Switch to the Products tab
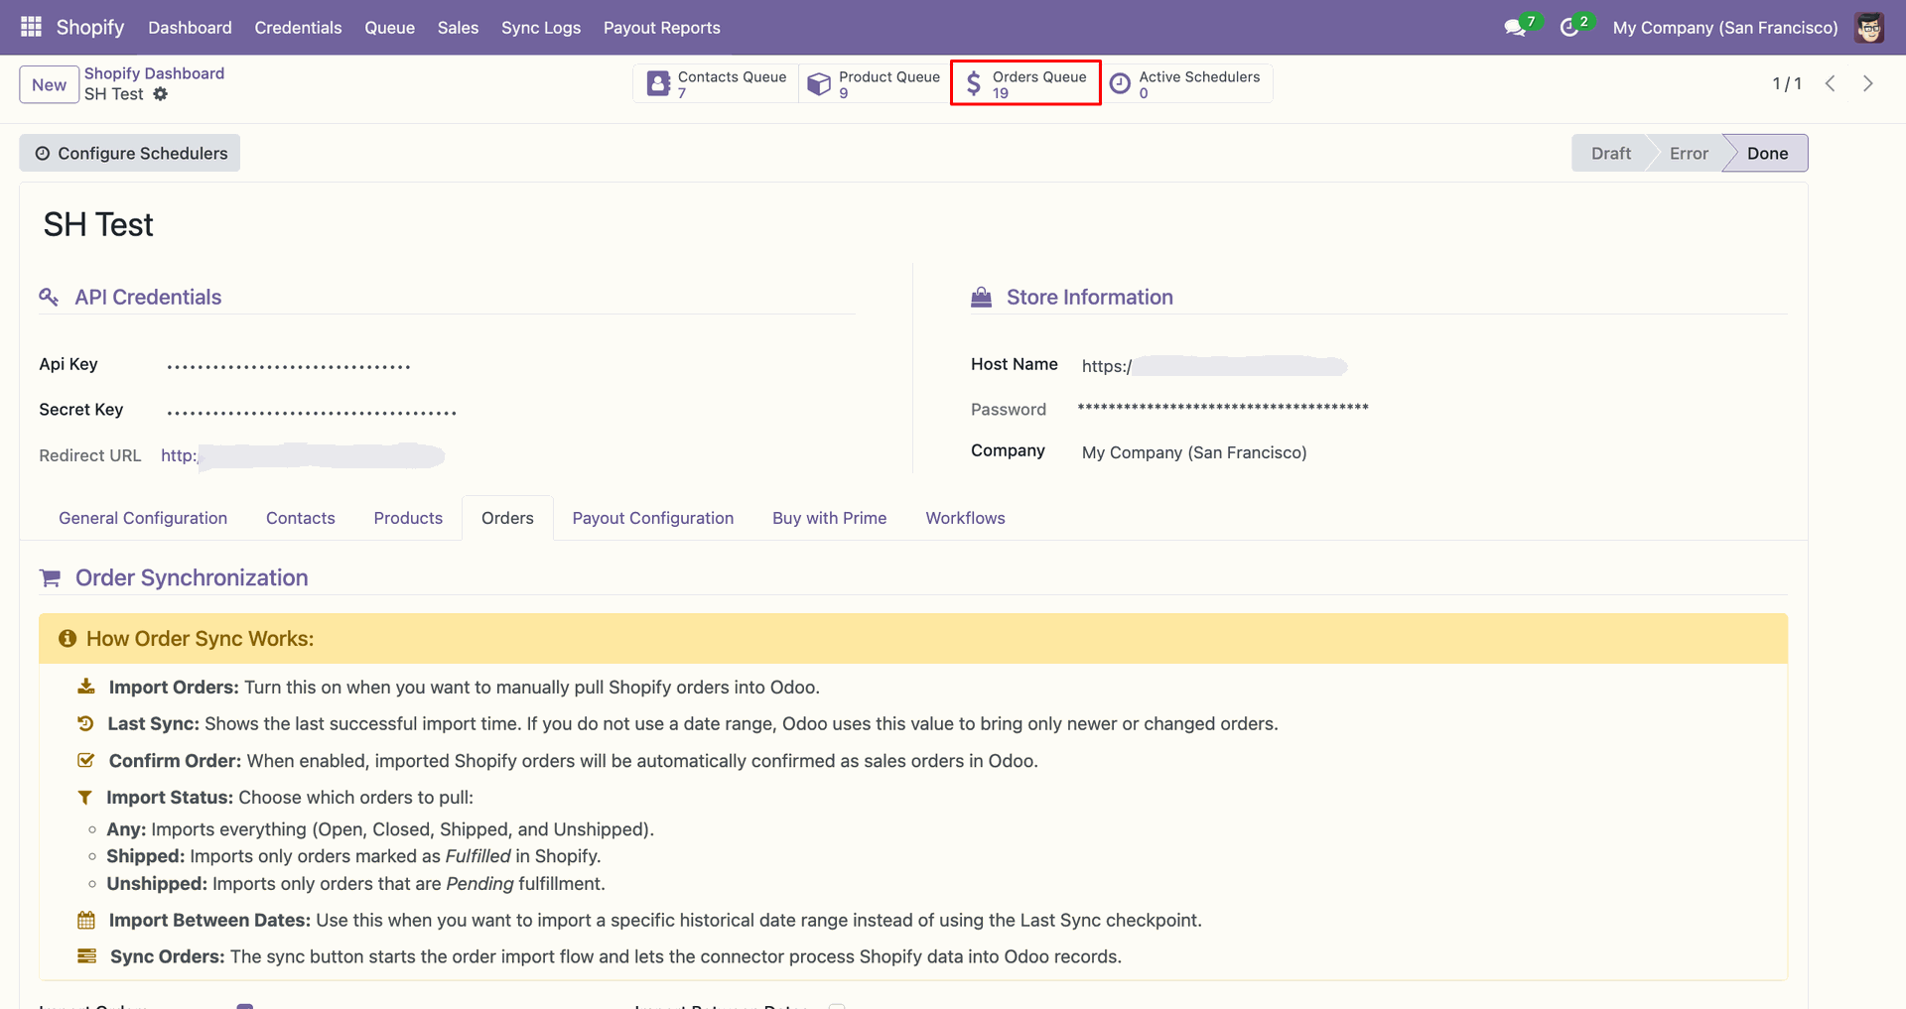 click(408, 518)
